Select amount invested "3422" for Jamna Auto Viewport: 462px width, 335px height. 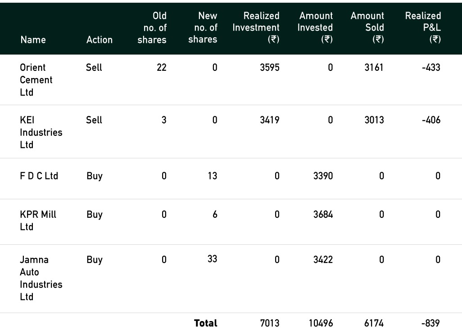point(323,260)
